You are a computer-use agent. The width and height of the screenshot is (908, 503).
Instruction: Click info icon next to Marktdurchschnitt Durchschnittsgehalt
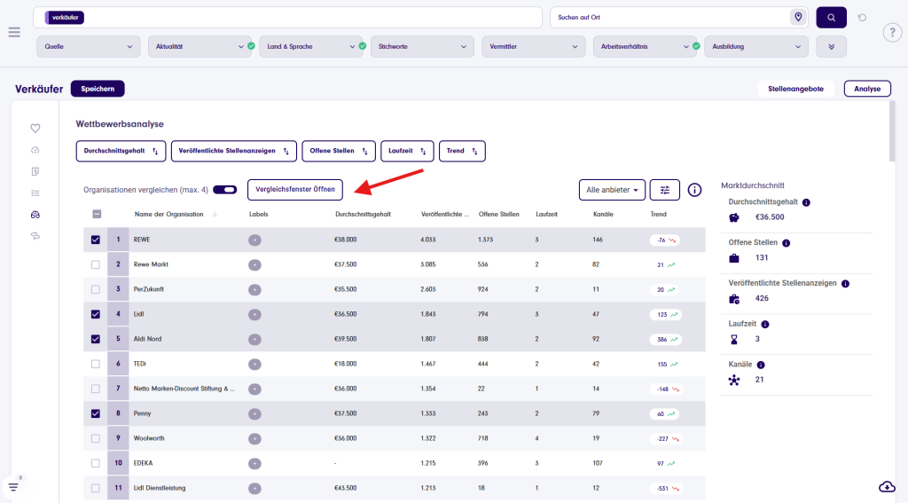click(806, 202)
